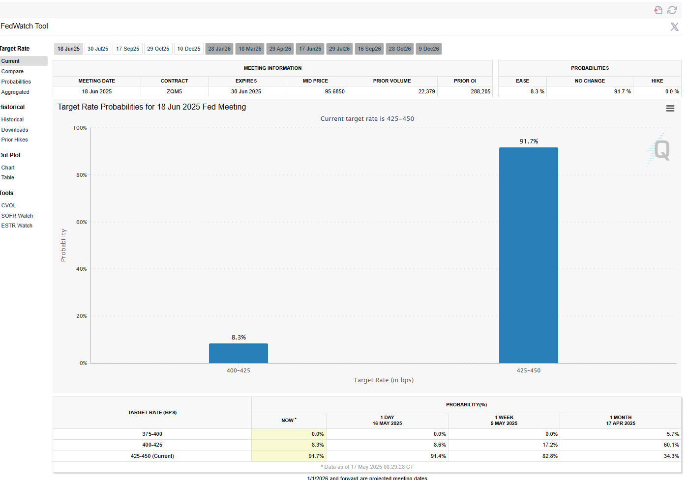This screenshot has width=687, height=480.
Task: Open the CVOL tool link
Action: (9, 205)
